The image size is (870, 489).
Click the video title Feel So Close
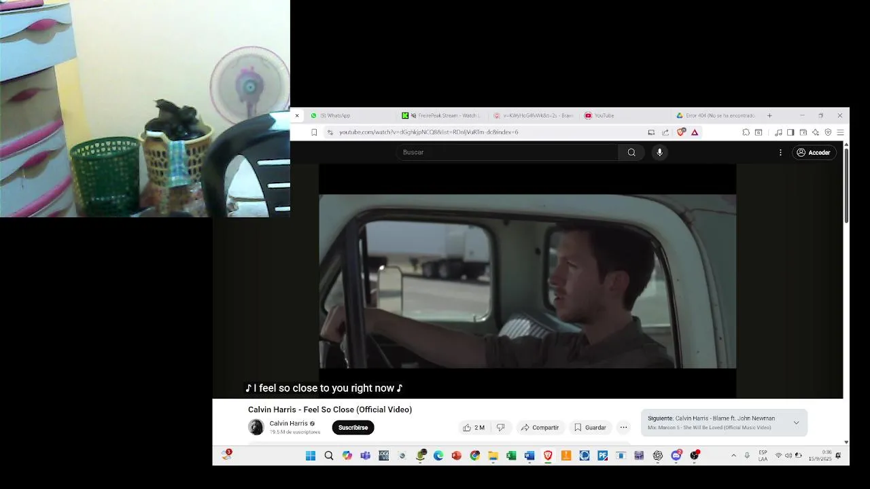330,410
